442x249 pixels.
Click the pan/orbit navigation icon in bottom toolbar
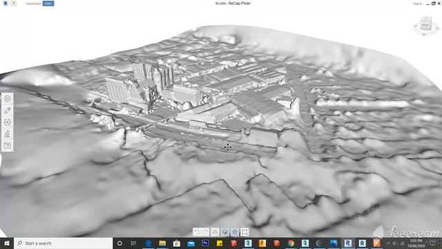[x=235, y=232]
